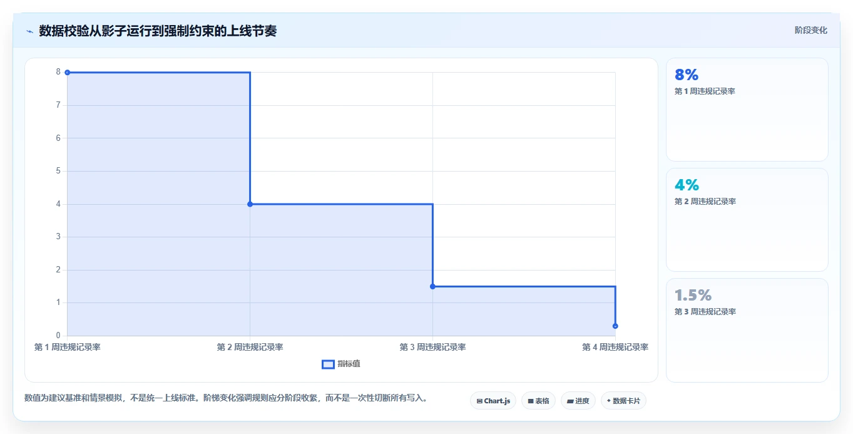Click the 阶段变化 label in header

[811, 30]
